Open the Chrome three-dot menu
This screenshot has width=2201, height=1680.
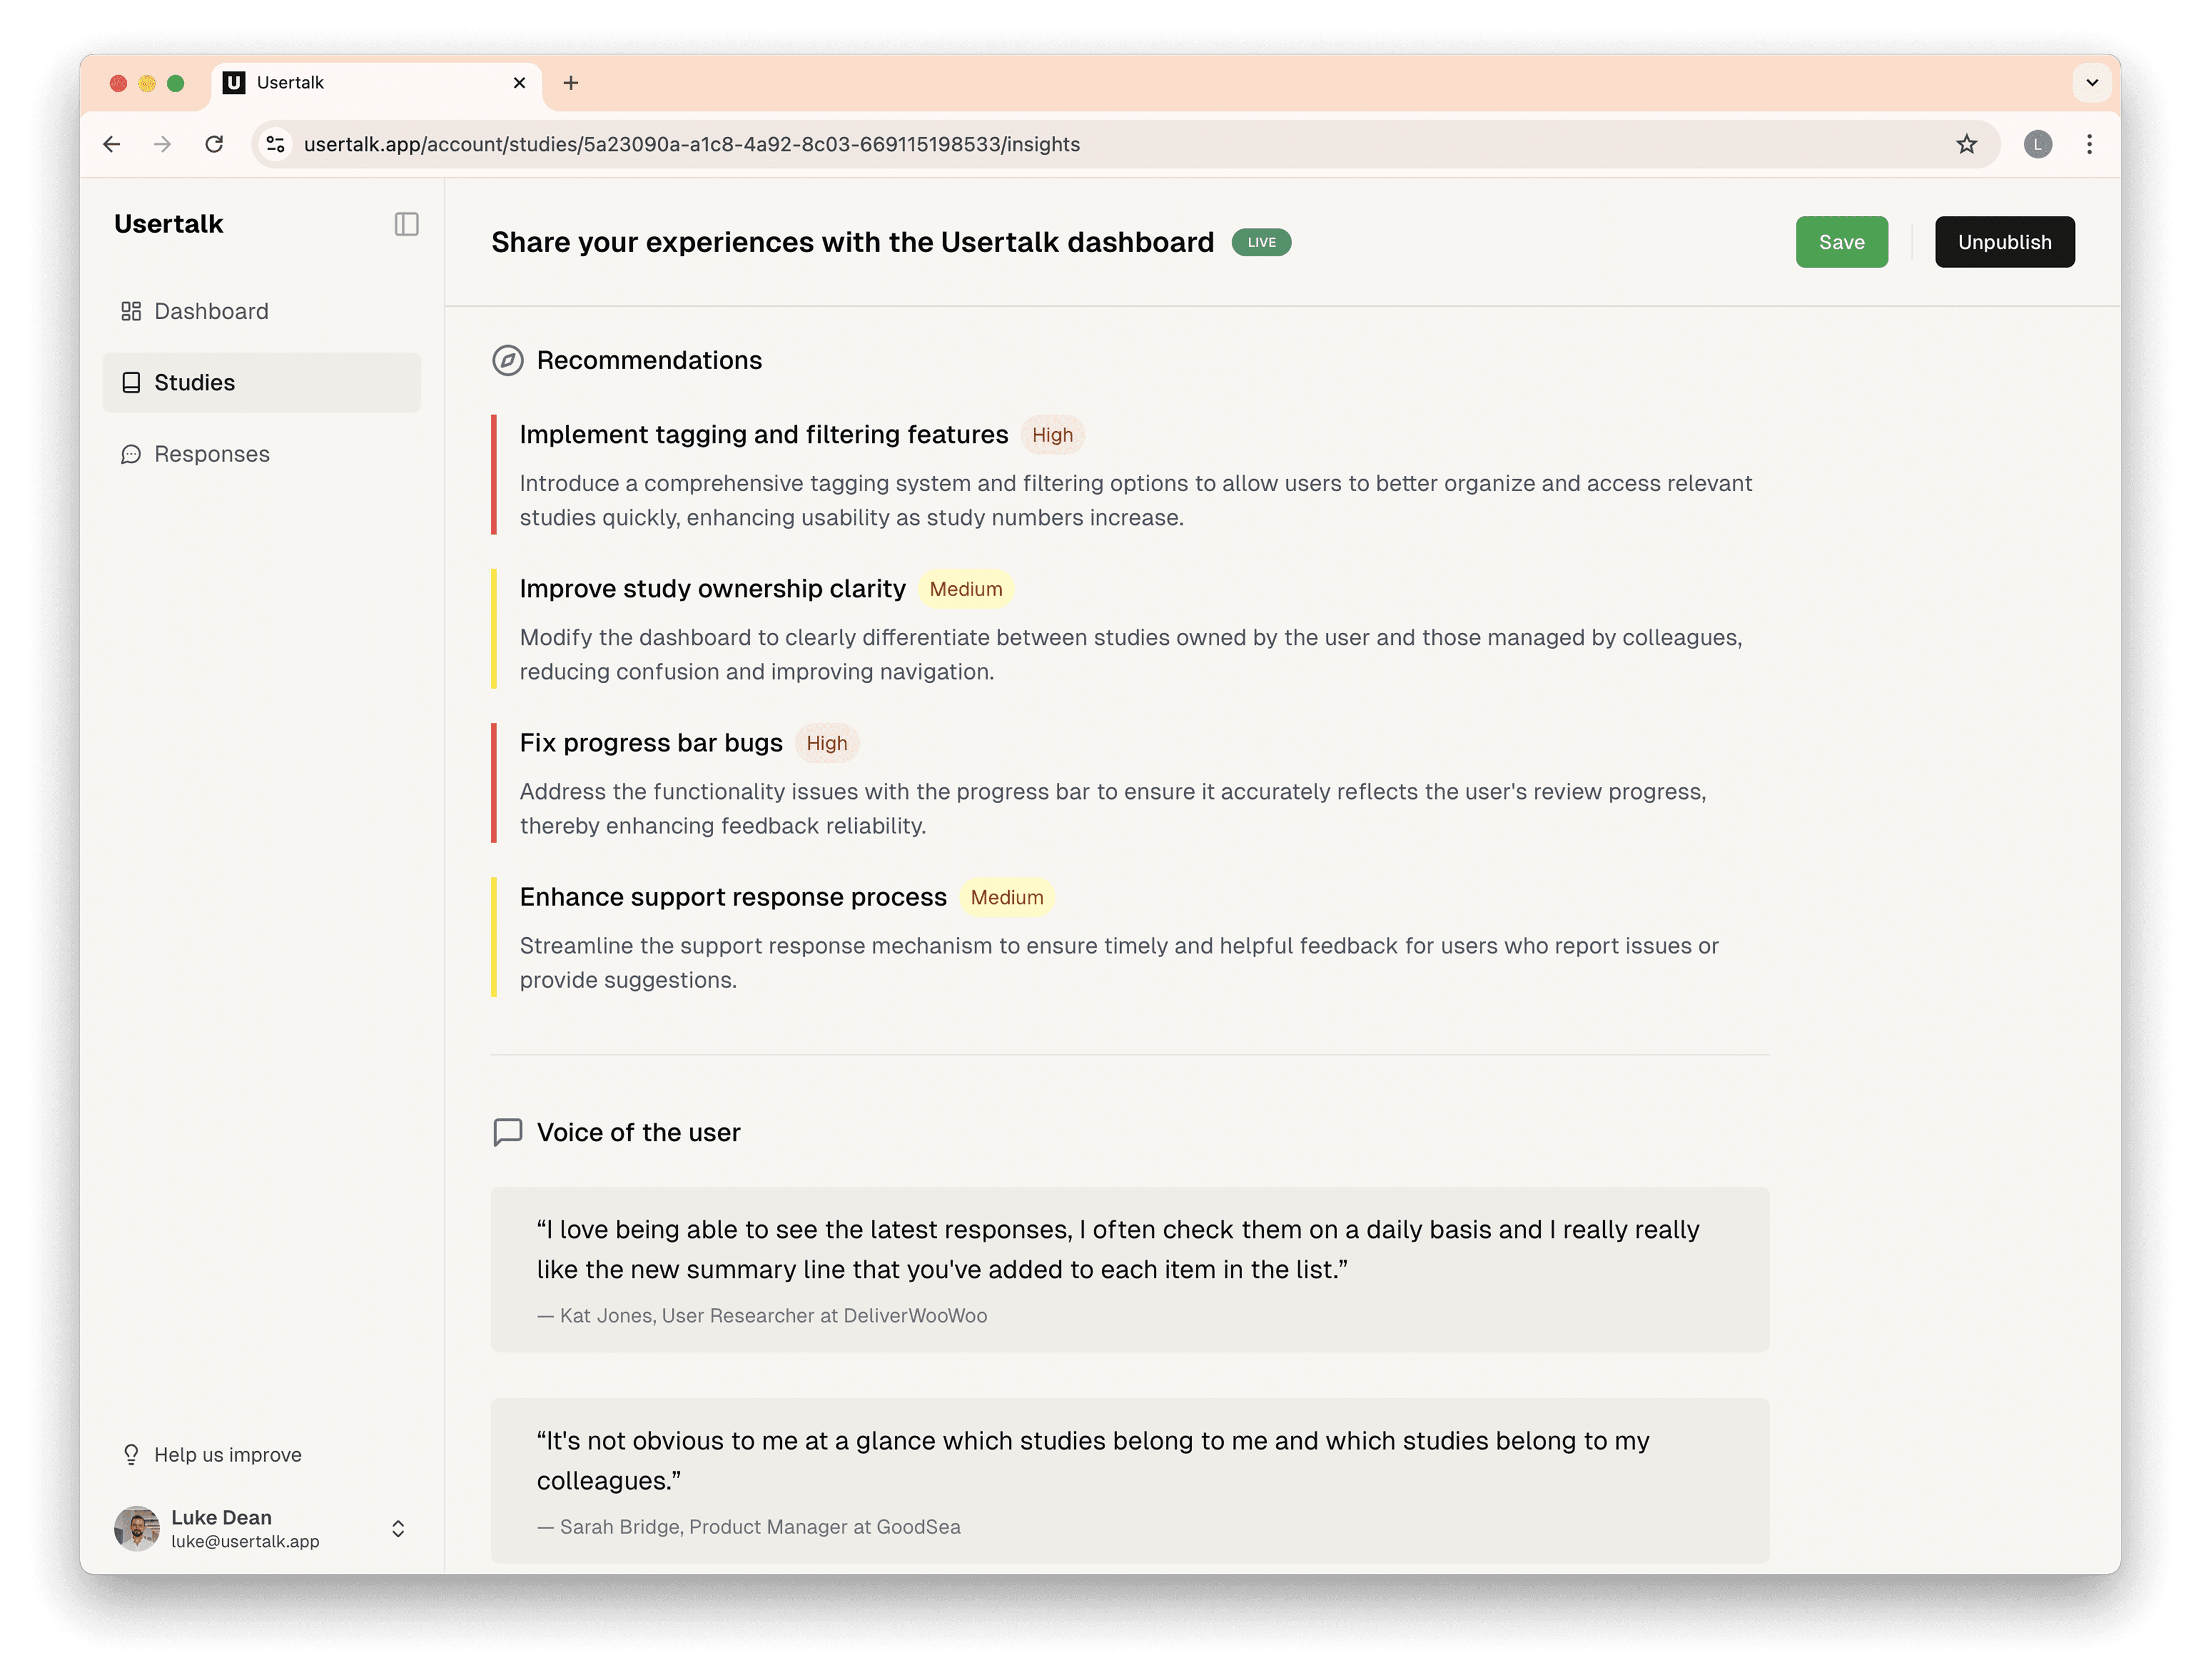pos(2089,144)
